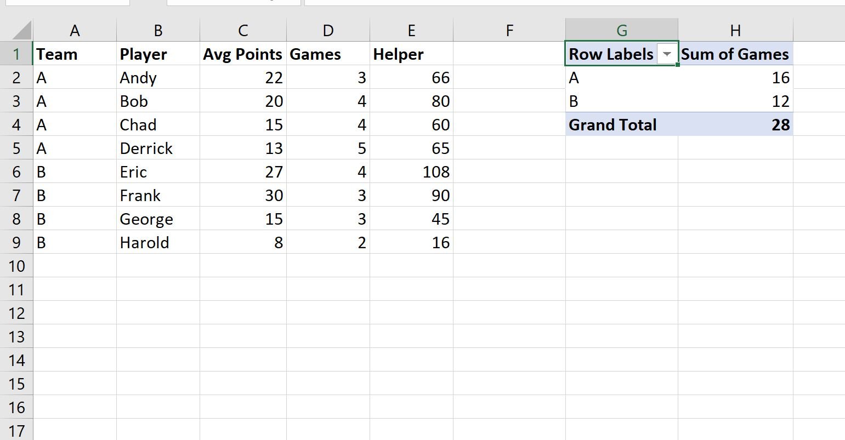845x440 pixels.
Task: Select Helper value 45
Action: pos(411,219)
